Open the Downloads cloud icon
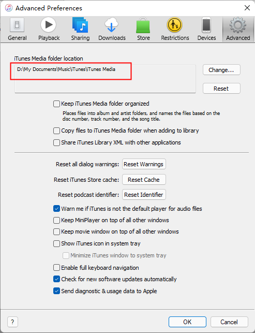The width and height of the screenshot is (255, 333). point(112,25)
